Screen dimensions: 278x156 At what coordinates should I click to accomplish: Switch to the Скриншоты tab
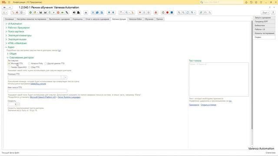77,19
